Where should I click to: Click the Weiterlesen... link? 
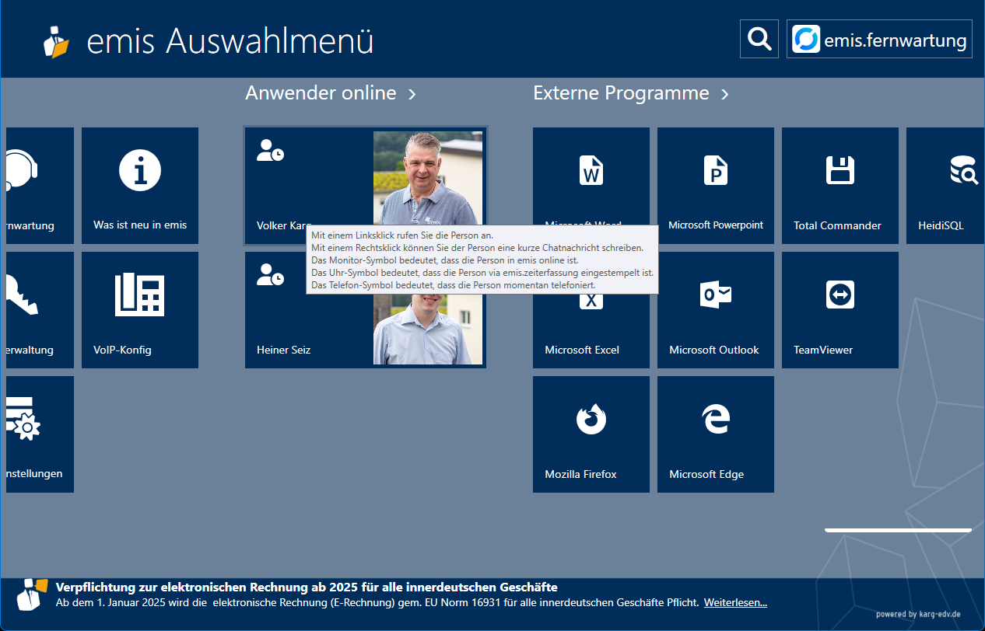point(735,603)
